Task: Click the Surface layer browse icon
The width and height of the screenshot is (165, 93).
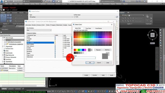Action: pyautogui.click(x=117, y=17)
